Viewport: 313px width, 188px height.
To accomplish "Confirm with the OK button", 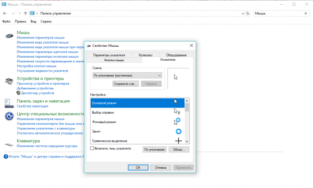I will (138, 168).
